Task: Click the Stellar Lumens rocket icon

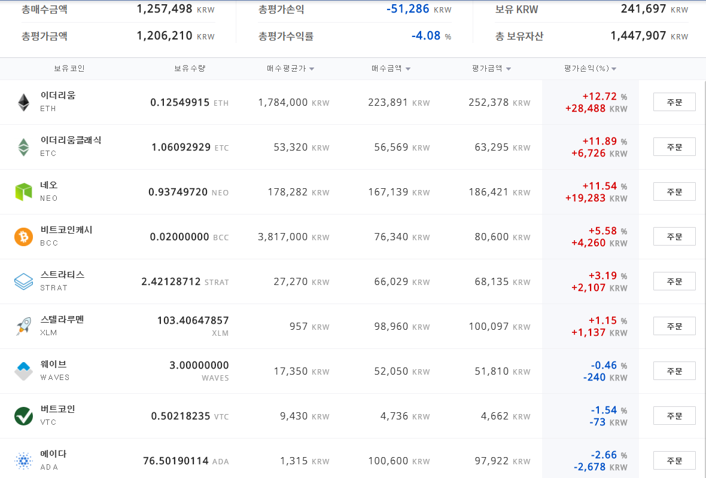Action: click(23, 326)
